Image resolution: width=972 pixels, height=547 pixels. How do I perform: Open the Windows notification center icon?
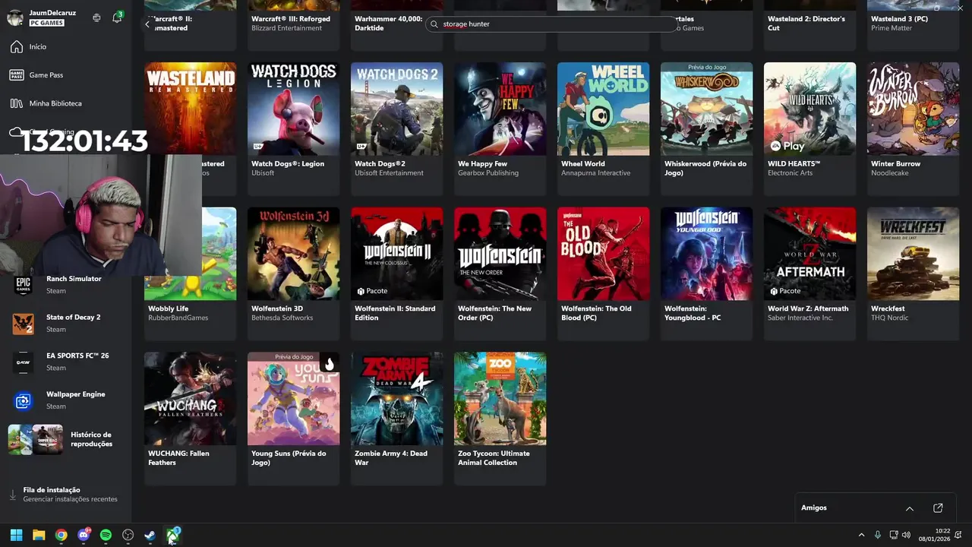click(x=958, y=536)
